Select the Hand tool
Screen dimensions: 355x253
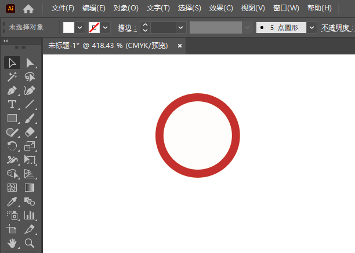(x=12, y=243)
